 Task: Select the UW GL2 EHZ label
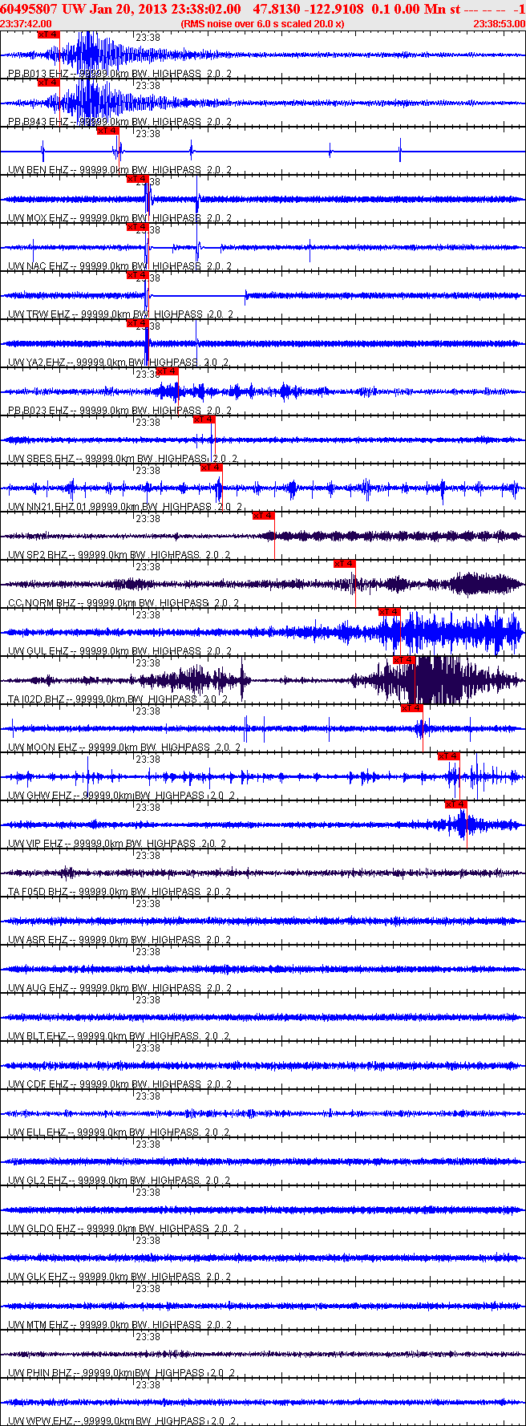tap(38, 1181)
